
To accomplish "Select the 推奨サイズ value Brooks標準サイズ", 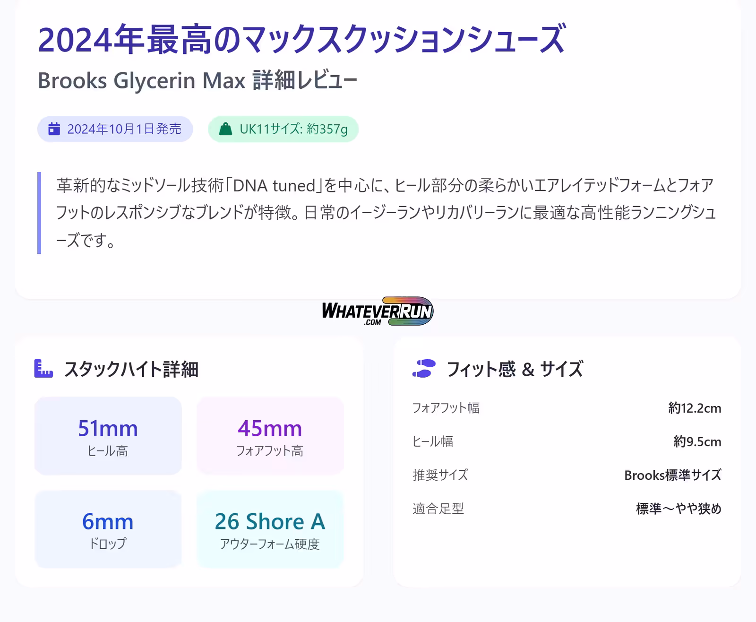I will [672, 475].
